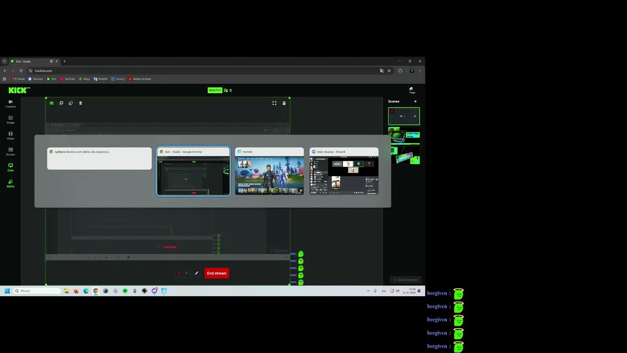This screenshot has height=353, width=627.
Task: Select the live.kick.com screen sharing notification window
Action: (99, 158)
